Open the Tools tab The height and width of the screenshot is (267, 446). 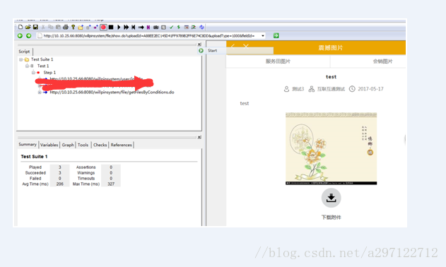pos(83,145)
